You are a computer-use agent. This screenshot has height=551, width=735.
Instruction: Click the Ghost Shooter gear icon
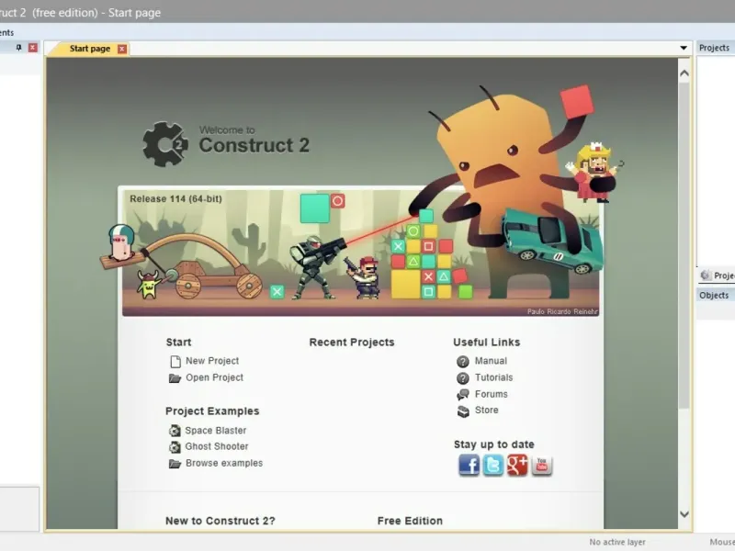[175, 447]
